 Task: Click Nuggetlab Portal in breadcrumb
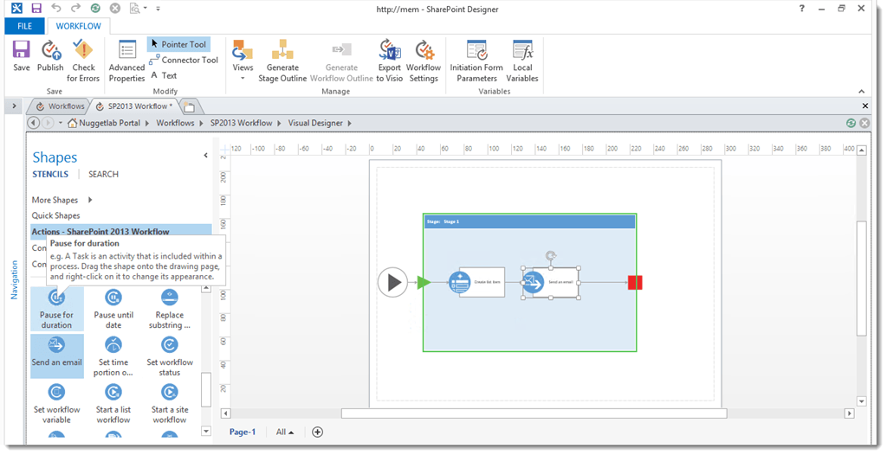109,123
